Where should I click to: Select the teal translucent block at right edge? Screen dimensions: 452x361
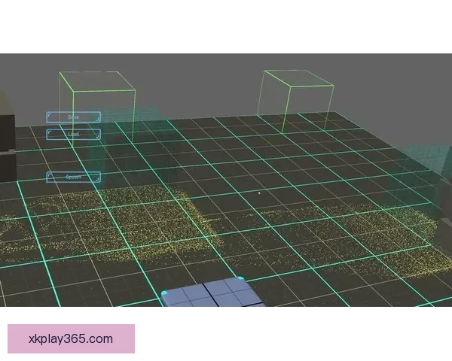428,162
